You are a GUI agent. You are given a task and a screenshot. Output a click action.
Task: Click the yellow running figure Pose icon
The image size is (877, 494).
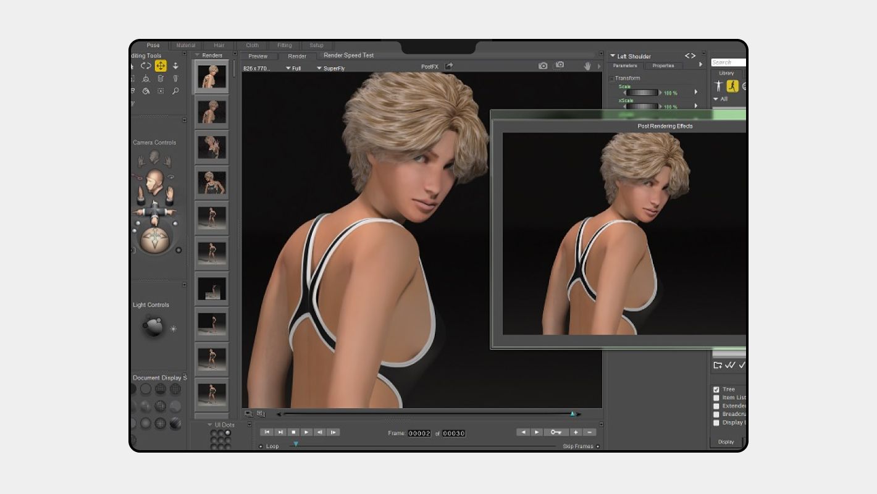[732, 86]
